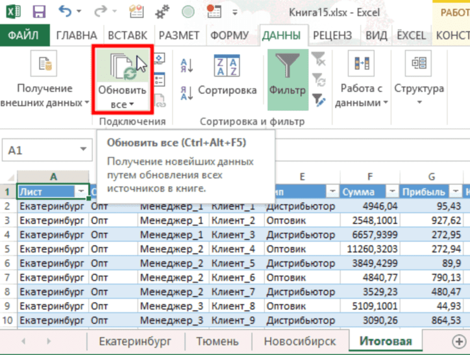
Task: Switch to the Тюмень sheet
Action: click(218, 341)
